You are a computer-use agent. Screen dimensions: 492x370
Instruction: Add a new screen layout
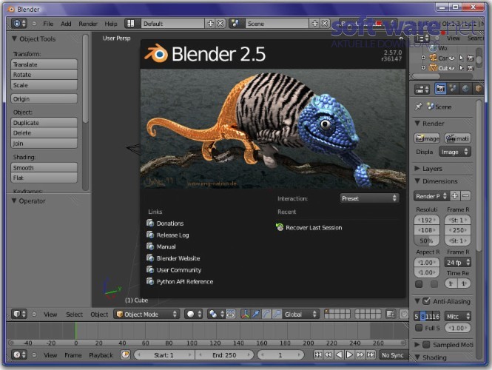click(x=210, y=24)
